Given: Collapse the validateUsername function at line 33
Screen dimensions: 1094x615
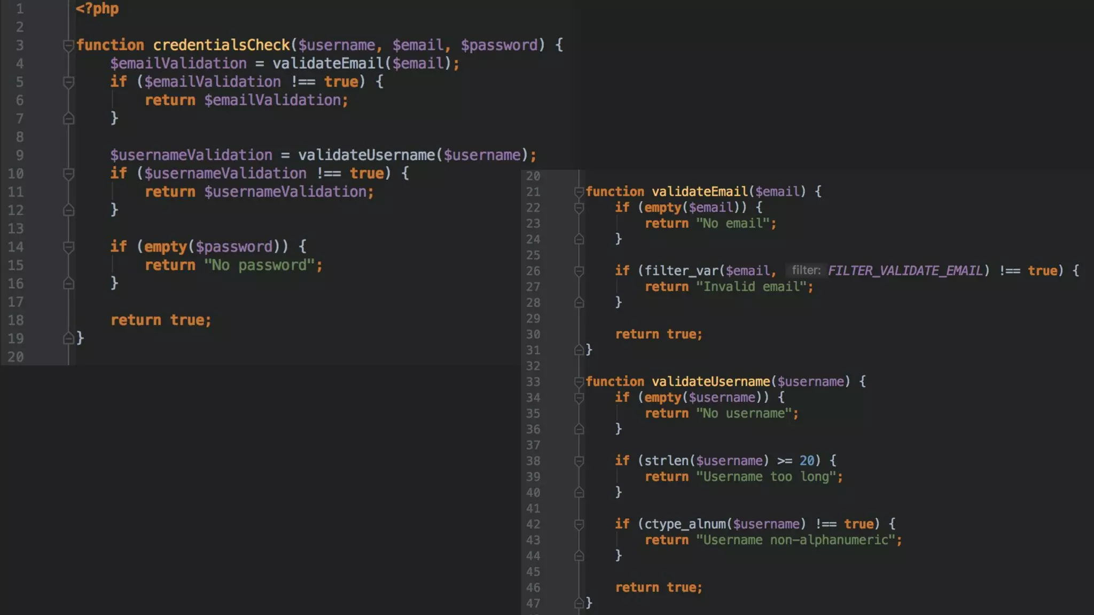Looking at the screenshot, I should (x=579, y=382).
